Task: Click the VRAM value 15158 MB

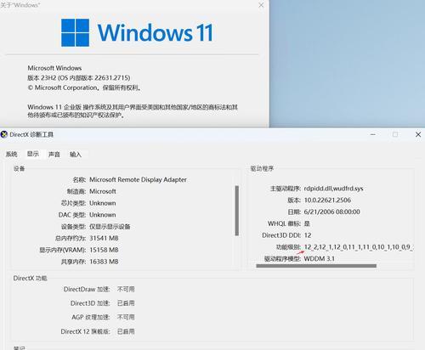Action: point(104,250)
